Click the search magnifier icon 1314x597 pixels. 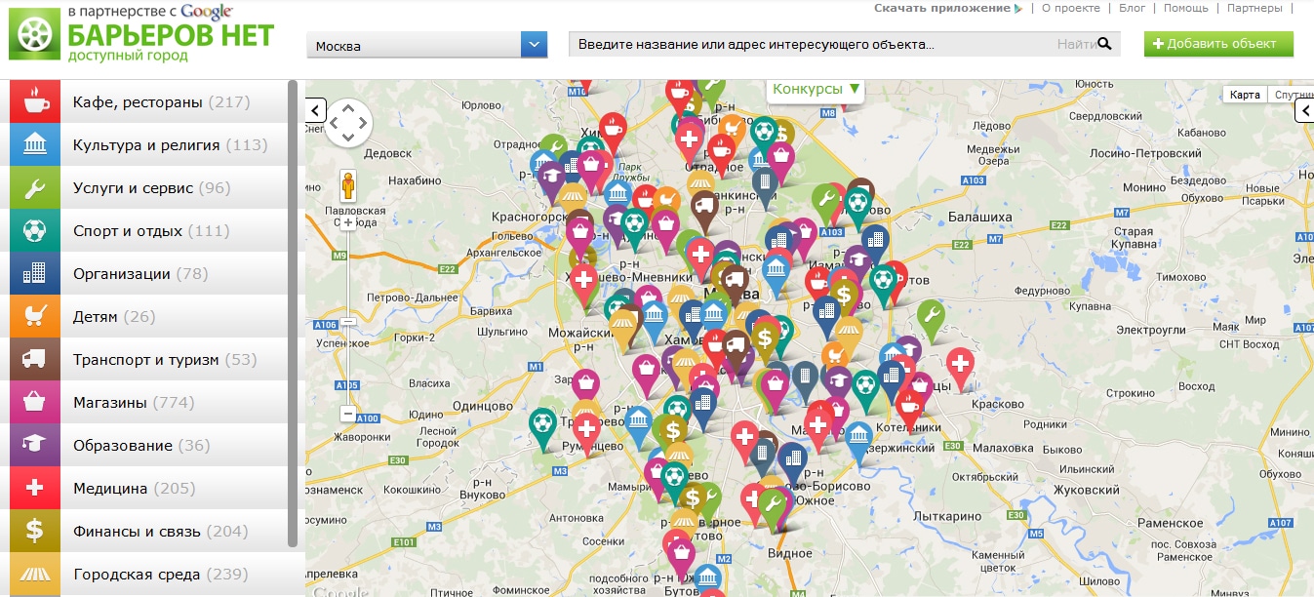click(x=1104, y=44)
